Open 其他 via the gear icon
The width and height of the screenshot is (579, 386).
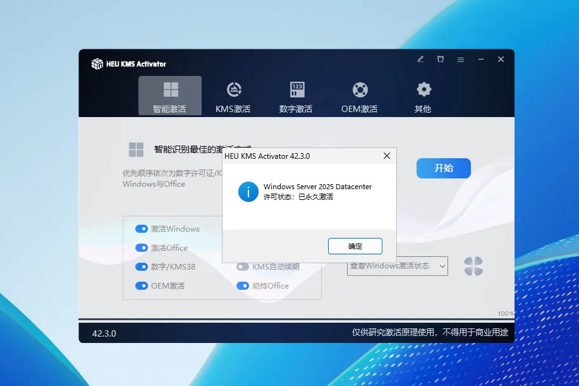(423, 89)
